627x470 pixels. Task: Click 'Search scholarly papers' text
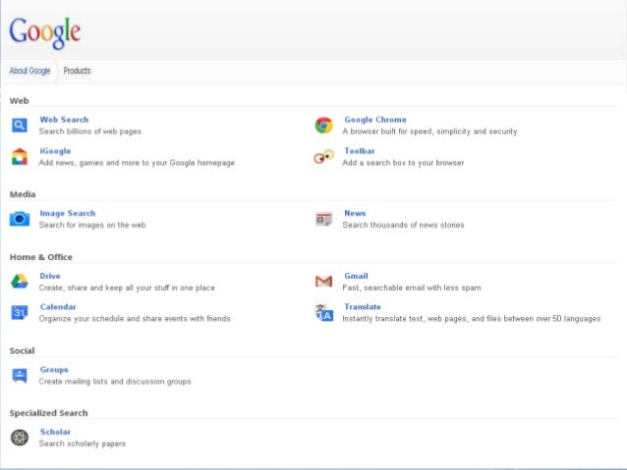pos(82,444)
